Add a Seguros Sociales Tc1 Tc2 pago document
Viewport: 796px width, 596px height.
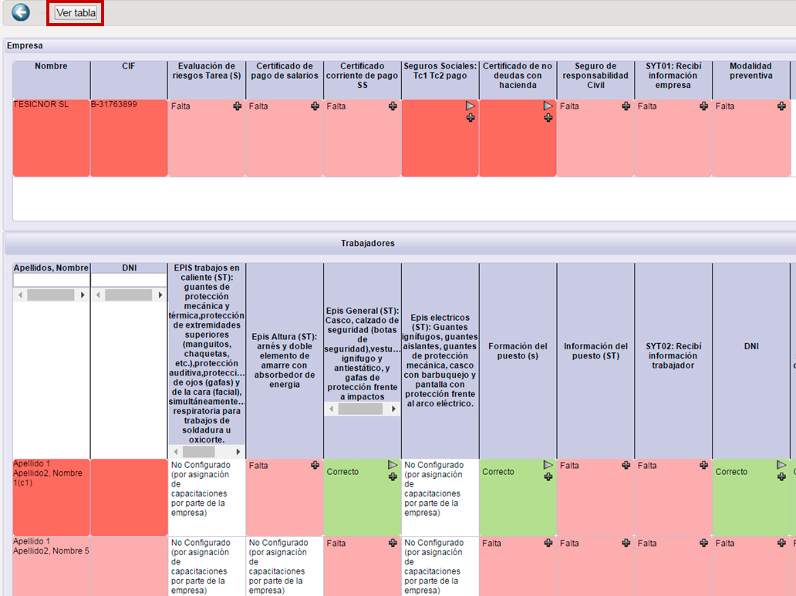(x=470, y=118)
